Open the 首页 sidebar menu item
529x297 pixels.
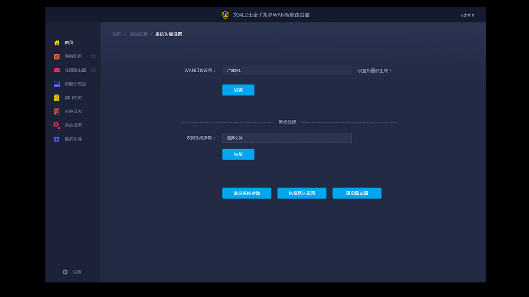(69, 43)
